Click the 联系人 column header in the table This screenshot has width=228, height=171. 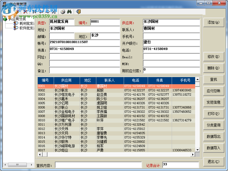(110, 80)
